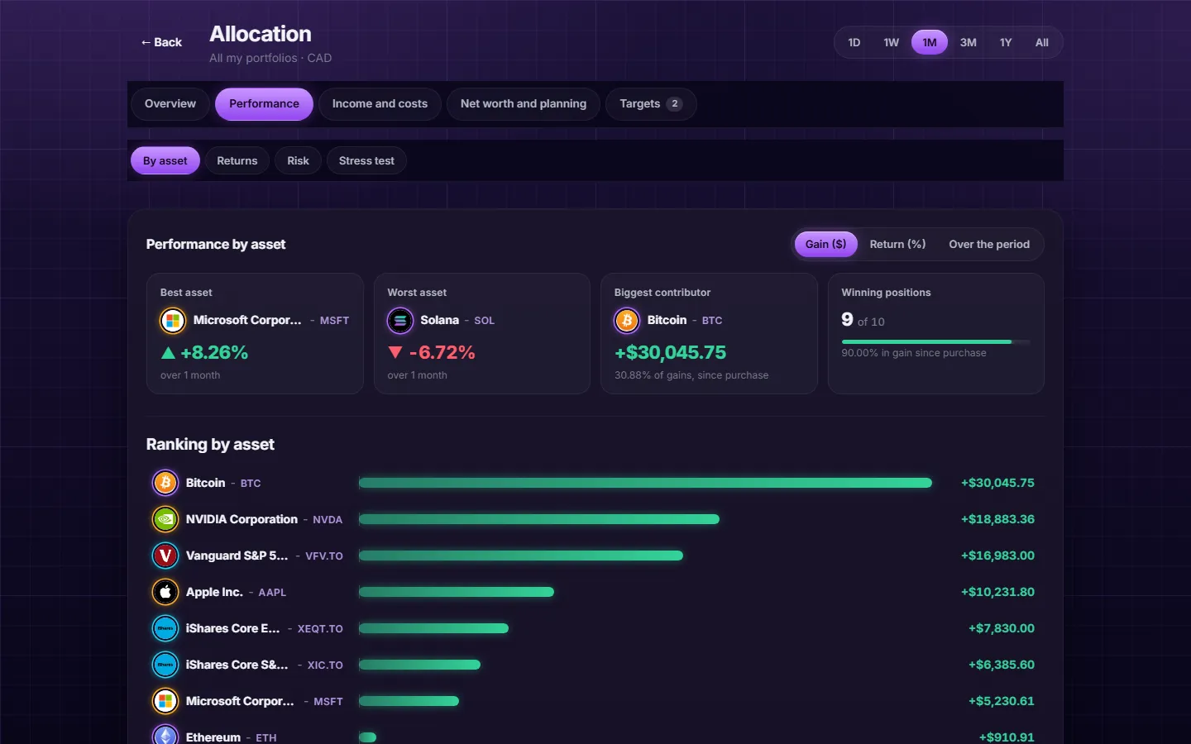Select the 3M time range
This screenshot has width=1191, height=744.
pyautogui.click(x=968, y=42)
